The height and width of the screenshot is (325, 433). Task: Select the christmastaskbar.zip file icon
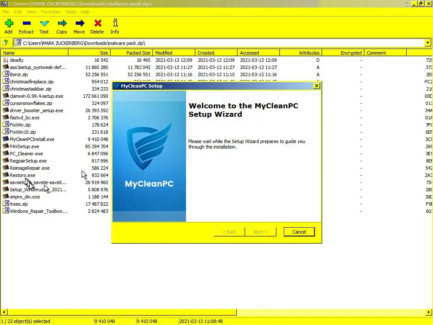tap(5, 89)
